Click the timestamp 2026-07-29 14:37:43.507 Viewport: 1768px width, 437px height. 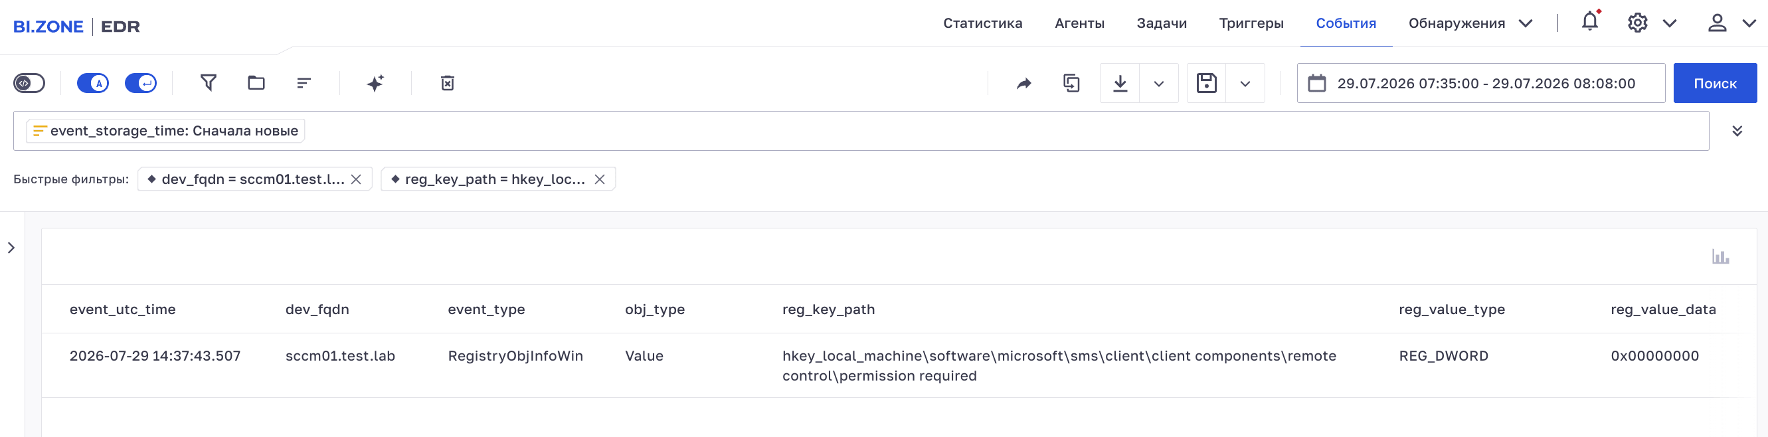coord(155,356)
